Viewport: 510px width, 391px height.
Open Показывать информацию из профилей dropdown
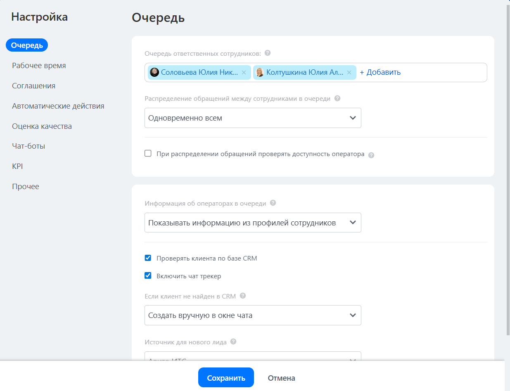pyautogui.click(x=253, y=223)
